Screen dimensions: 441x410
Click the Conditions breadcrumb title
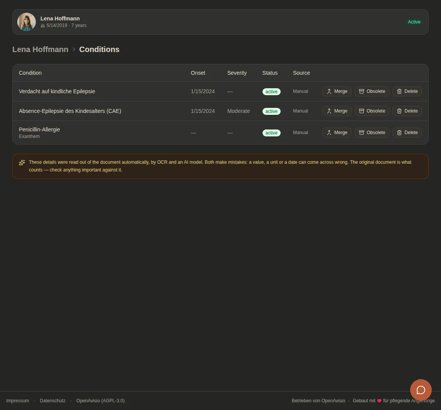[x=99, y=49]
